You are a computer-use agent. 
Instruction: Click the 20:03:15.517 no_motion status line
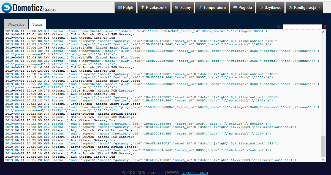coord(138,44)
